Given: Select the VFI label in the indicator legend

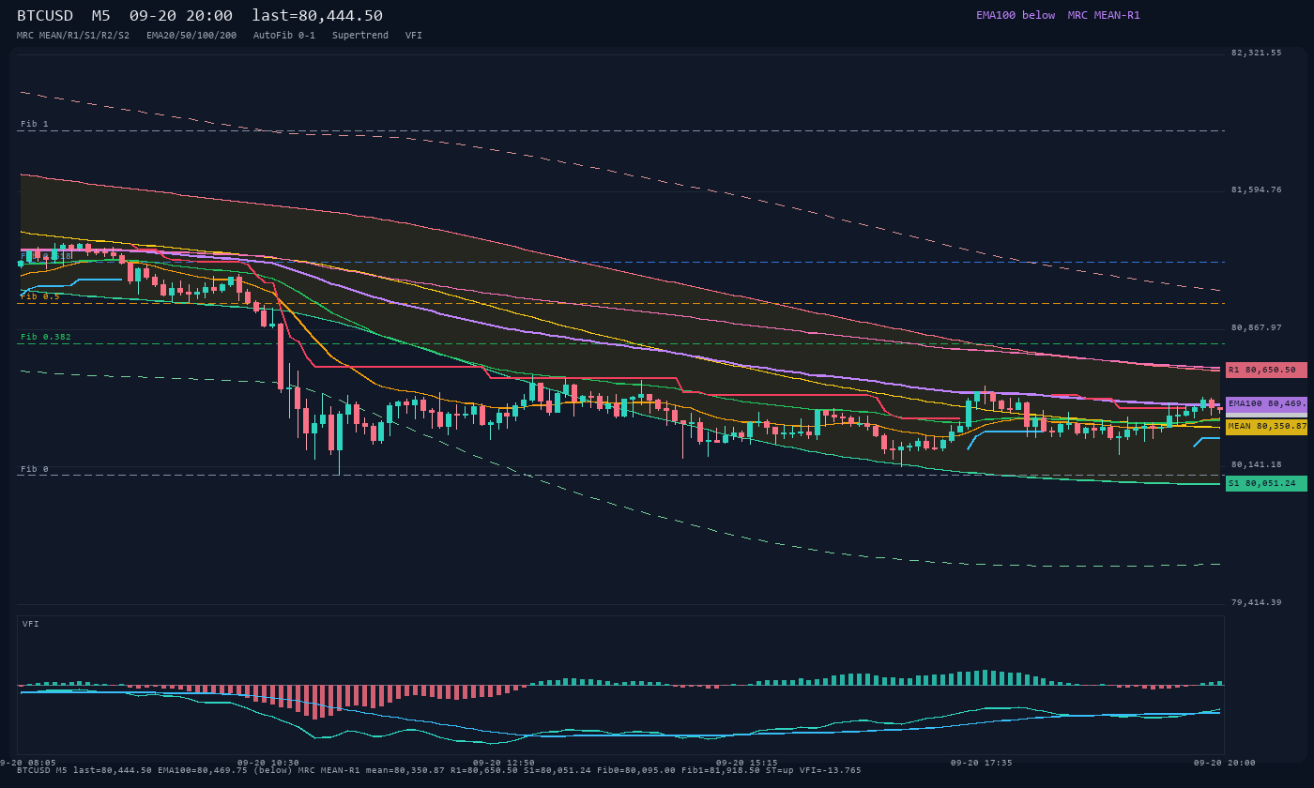Looking at the screenshot, I should [414, 35].
